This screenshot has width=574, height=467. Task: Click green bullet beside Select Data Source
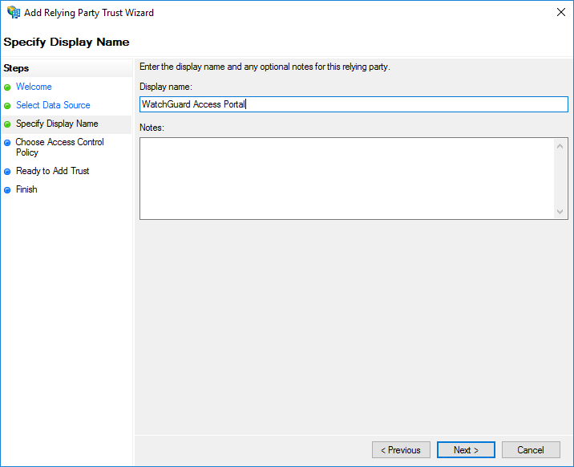coord(7,106)
